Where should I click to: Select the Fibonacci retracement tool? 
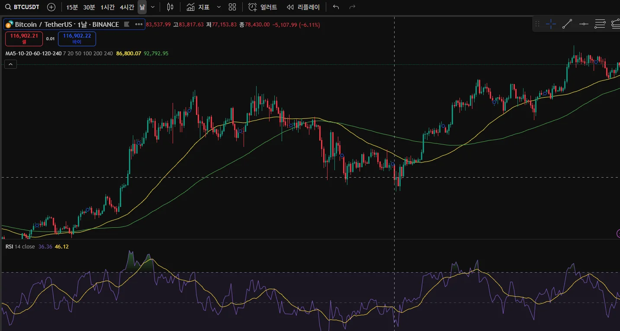tap(600, 24)
